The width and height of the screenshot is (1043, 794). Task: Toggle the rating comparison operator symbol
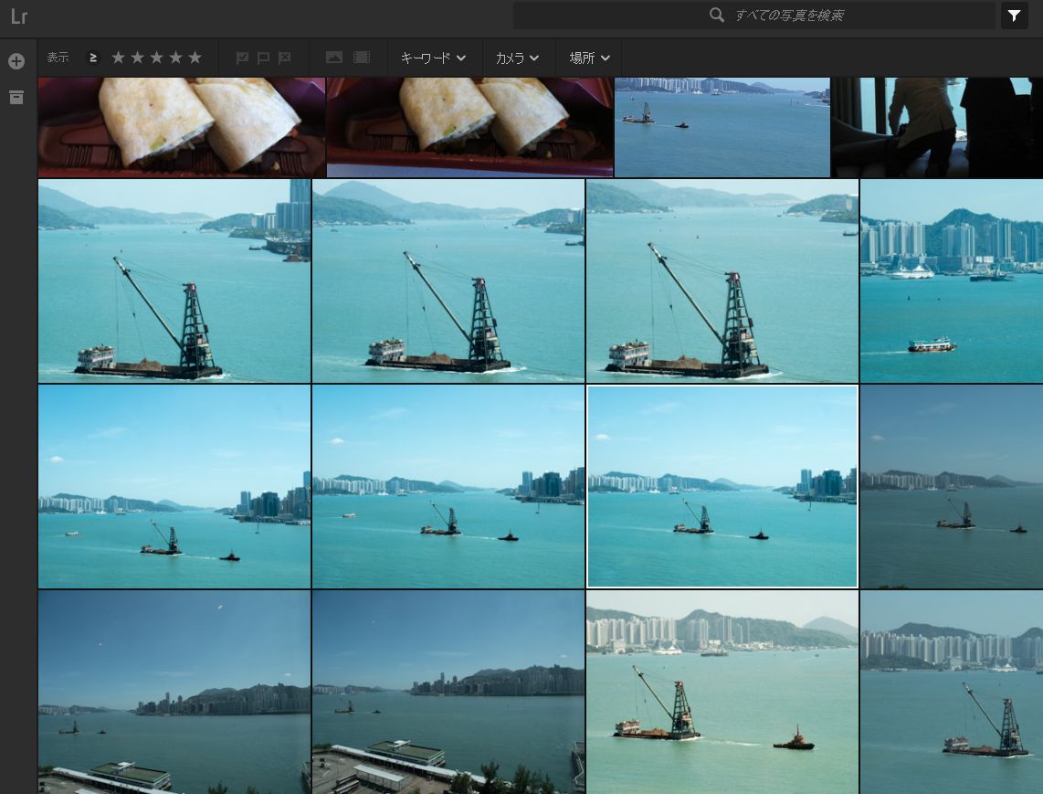point(93,58)
